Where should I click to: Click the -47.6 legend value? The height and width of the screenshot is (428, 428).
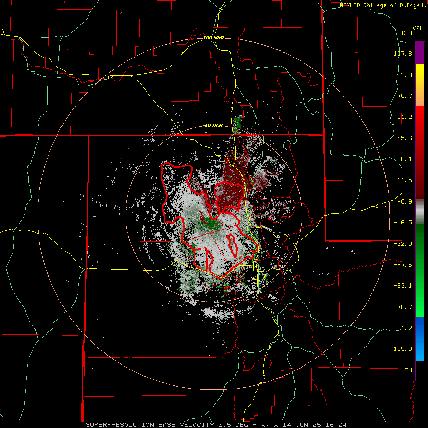(x=403, y=265)
